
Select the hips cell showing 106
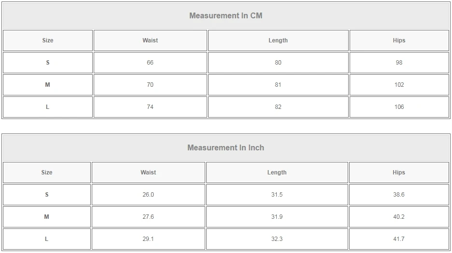click(399, 107)
